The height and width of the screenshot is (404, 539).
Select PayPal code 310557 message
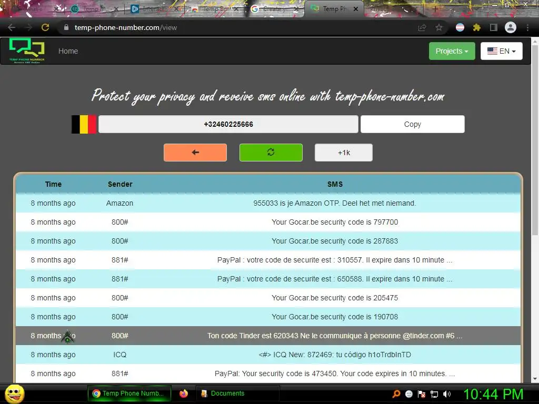click(x=268, y=260)
